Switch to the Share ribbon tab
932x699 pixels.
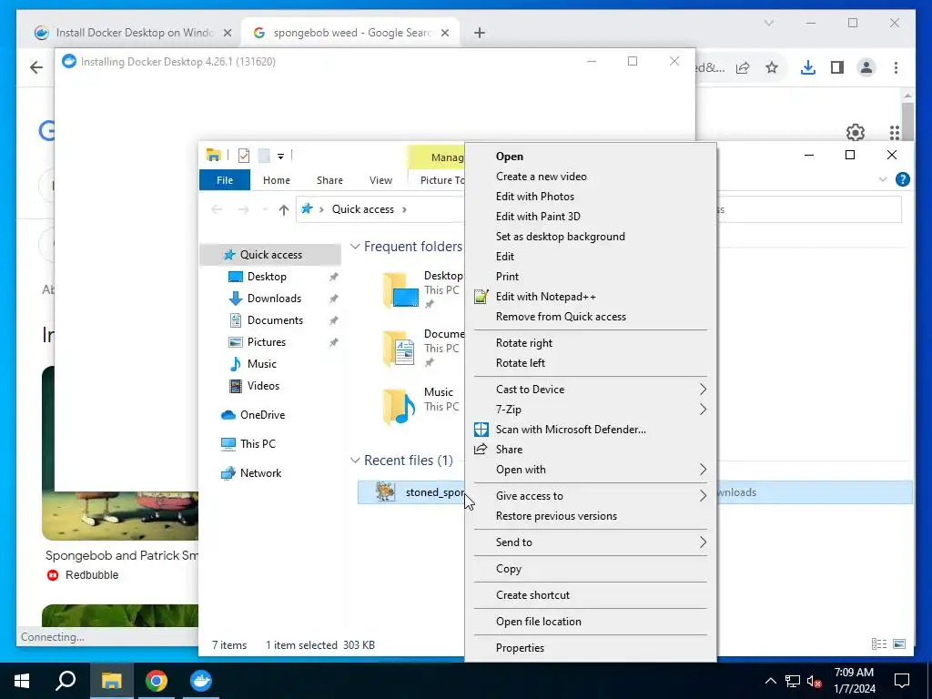click(329, 180)
